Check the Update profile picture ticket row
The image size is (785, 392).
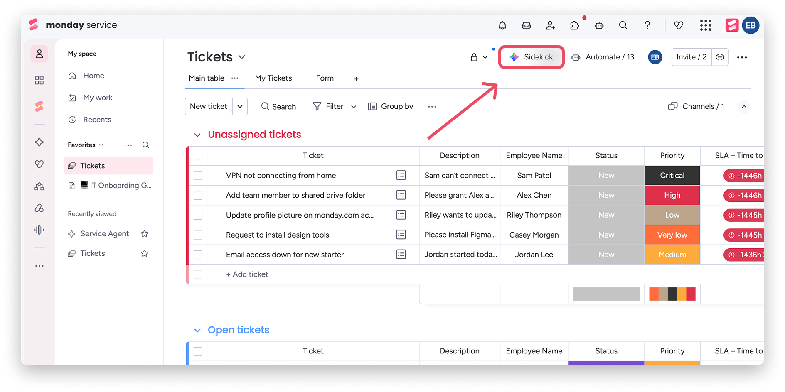click(198, 215)
